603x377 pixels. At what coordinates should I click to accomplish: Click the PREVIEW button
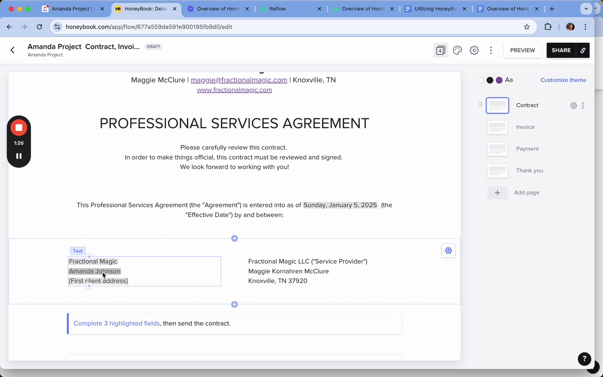[522, 50]
